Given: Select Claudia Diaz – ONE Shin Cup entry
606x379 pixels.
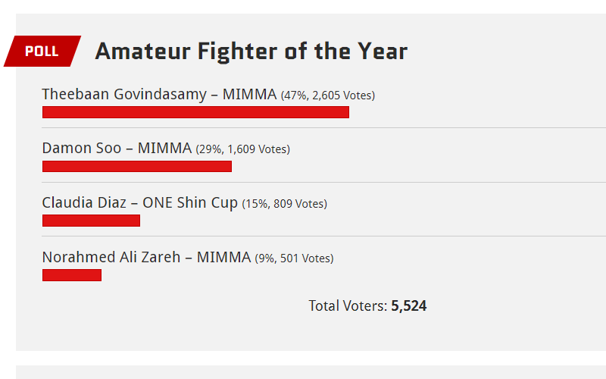Looking at the screenshot, I should click(x=140, y=202).
